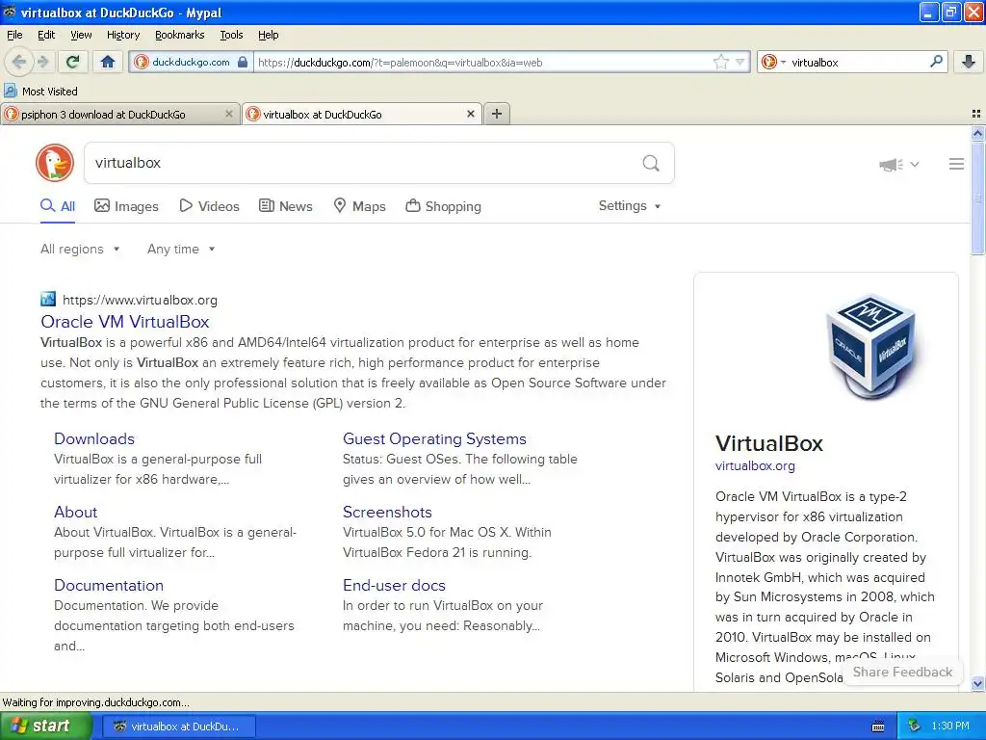Bookmark this page with the star icon
The height and width of the screenshot is (740, 986).
[x=720, y=62]
